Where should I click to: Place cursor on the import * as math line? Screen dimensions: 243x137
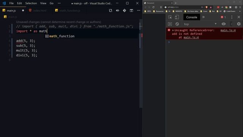coord(32,31)
